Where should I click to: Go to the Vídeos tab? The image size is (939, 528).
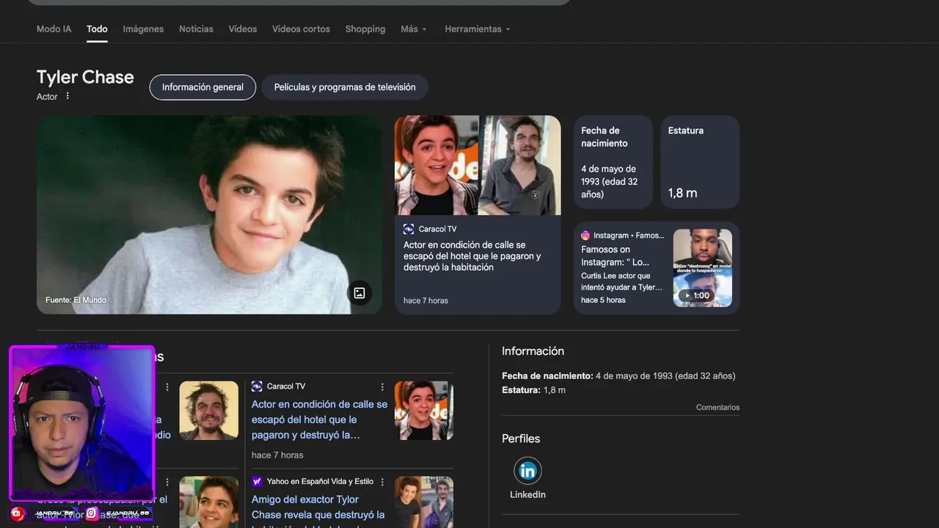click(242, 29)
